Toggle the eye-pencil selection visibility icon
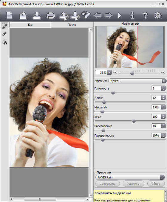Image resolution: width=167 pixels, height=202 pixels. (x=86, y=15)
